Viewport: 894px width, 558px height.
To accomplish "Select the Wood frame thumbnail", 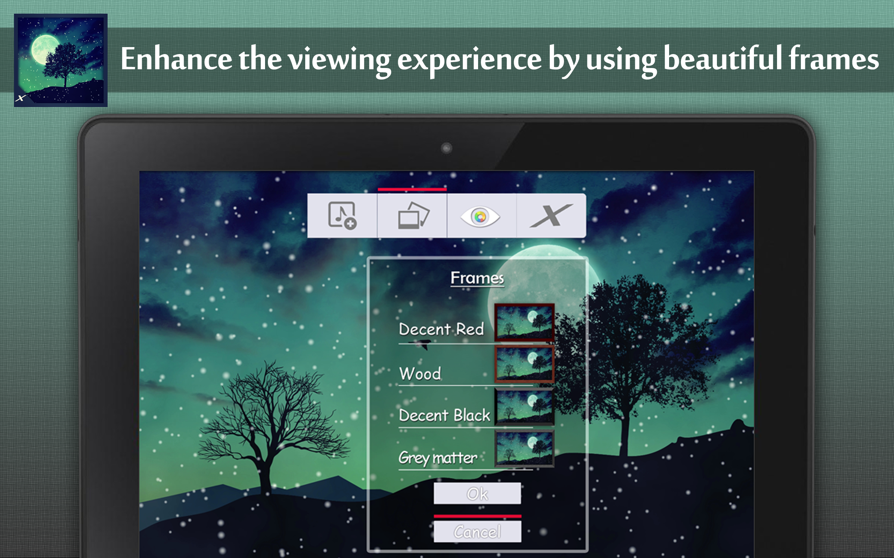I will pos(524,364).
